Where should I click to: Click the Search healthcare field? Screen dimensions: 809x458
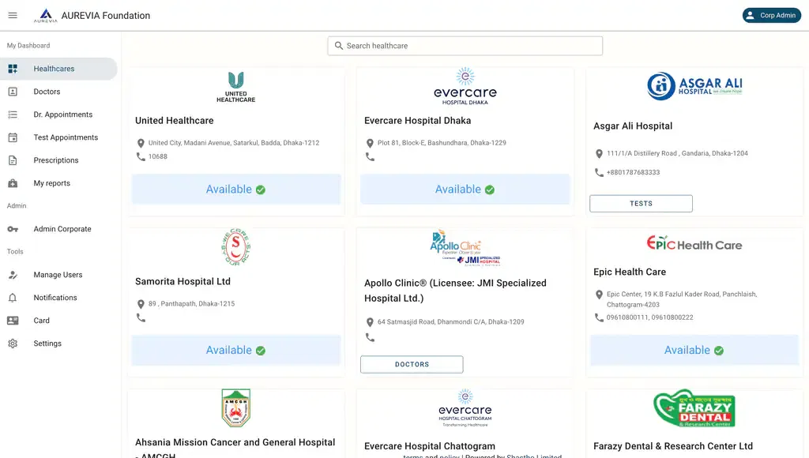(x=465, y=46)
